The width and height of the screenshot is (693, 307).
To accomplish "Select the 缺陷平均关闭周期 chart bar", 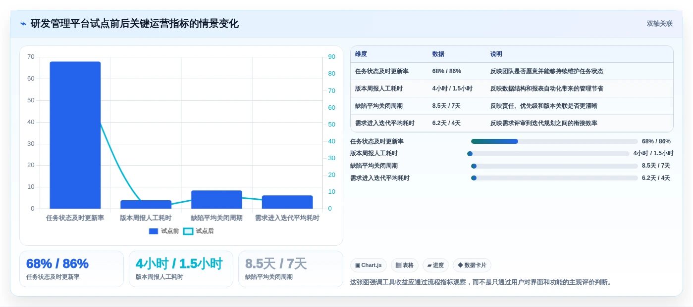I will (216, 200).
